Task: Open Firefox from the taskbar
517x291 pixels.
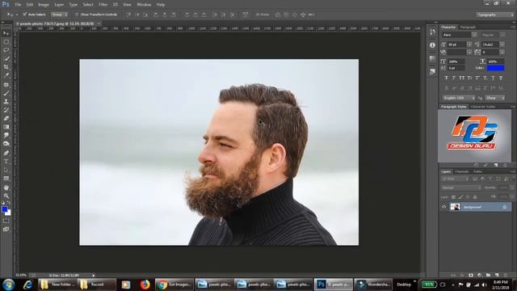Action: pyautogui.click(x=145, y=284)
